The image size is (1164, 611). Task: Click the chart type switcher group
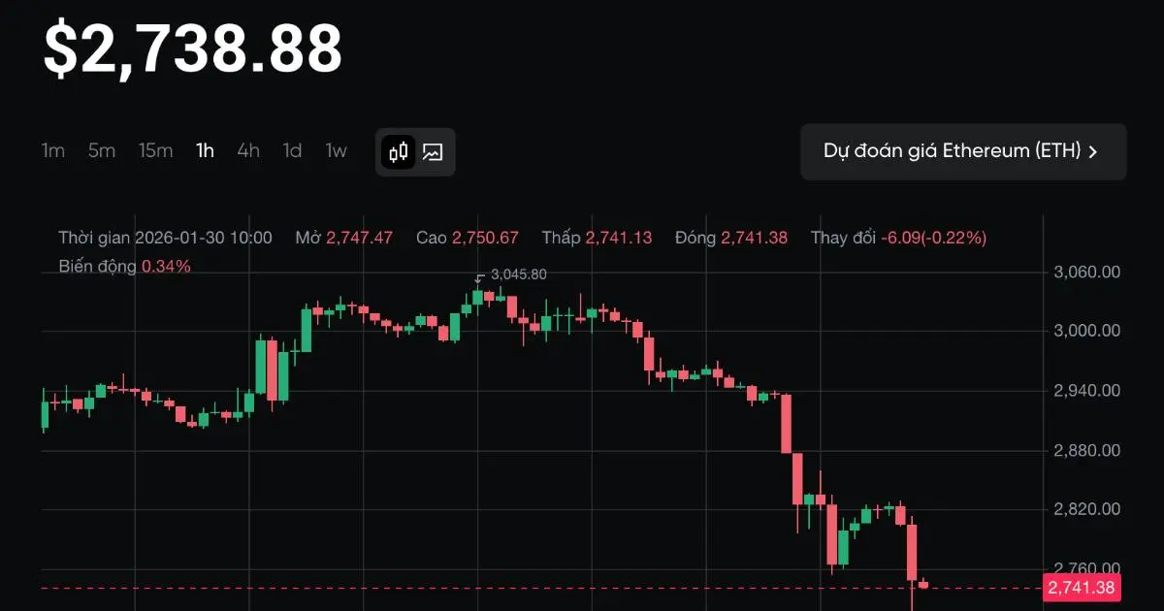click(415, 151)
